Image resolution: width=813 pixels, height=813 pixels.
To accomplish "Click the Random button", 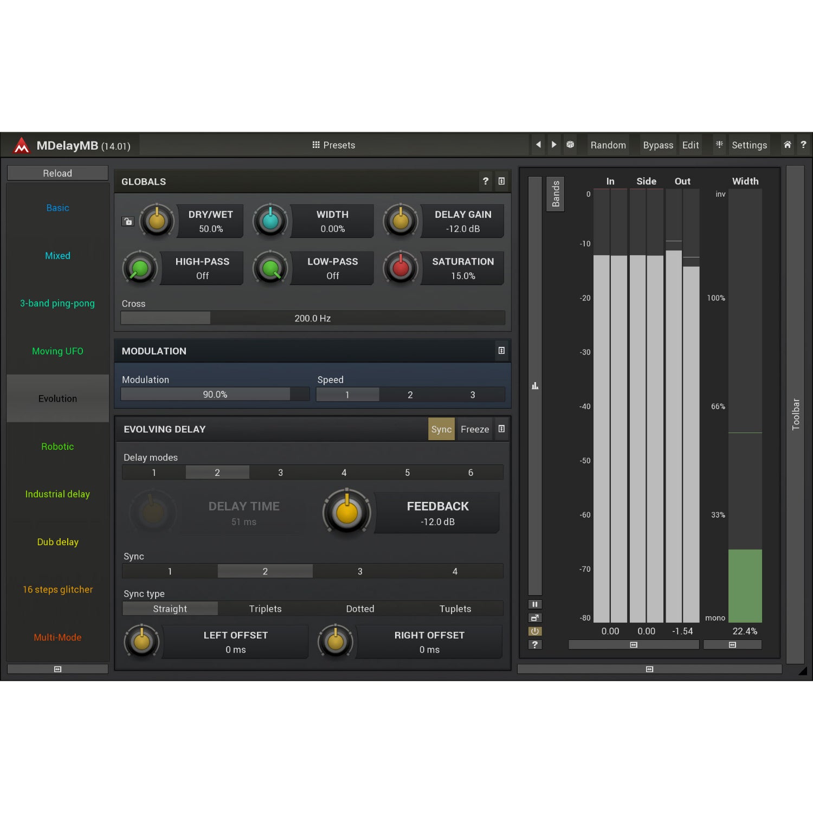I will 608,145.
